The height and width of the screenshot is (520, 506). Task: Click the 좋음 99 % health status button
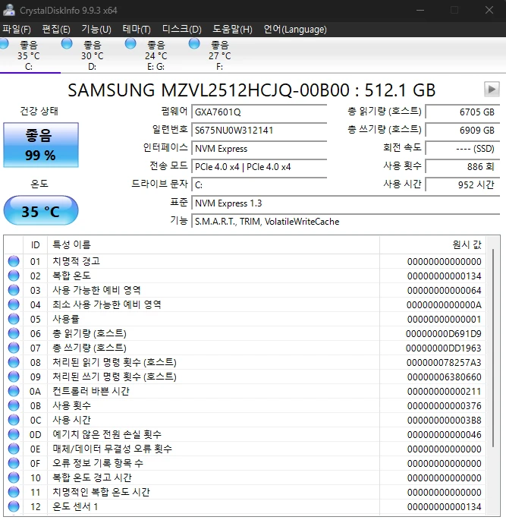click(41, 145)
